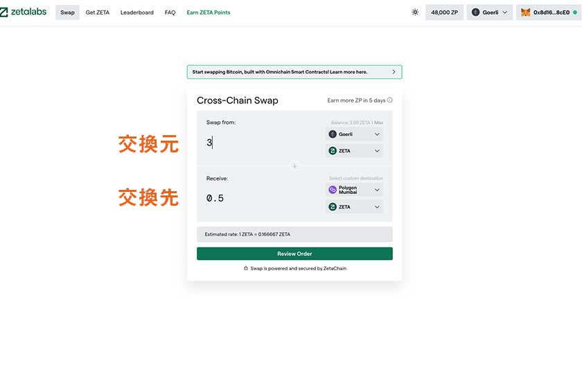Click the Swap from: label
582x388 pixels.
(221, 122)
